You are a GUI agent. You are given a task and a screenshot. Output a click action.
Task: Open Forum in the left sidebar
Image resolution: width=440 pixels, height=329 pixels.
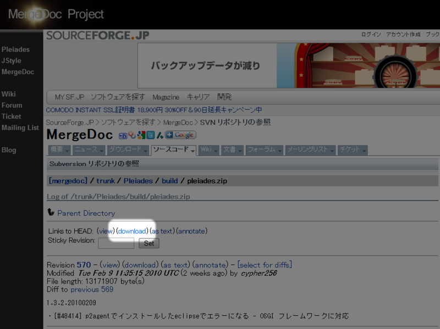pyautogui.click(x=12, y=105)
